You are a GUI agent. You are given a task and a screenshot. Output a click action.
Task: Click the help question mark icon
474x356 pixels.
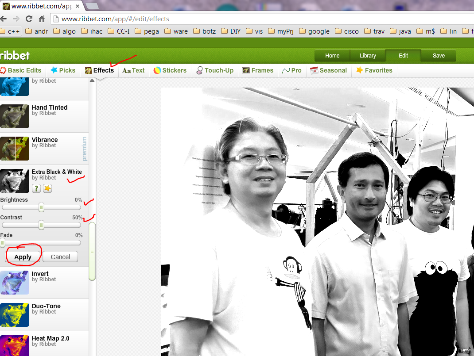[x=36, y=188]
